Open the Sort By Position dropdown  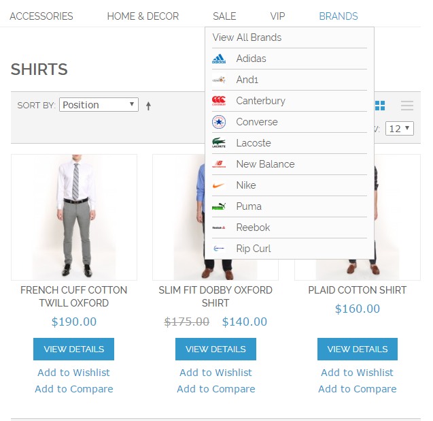99,105
